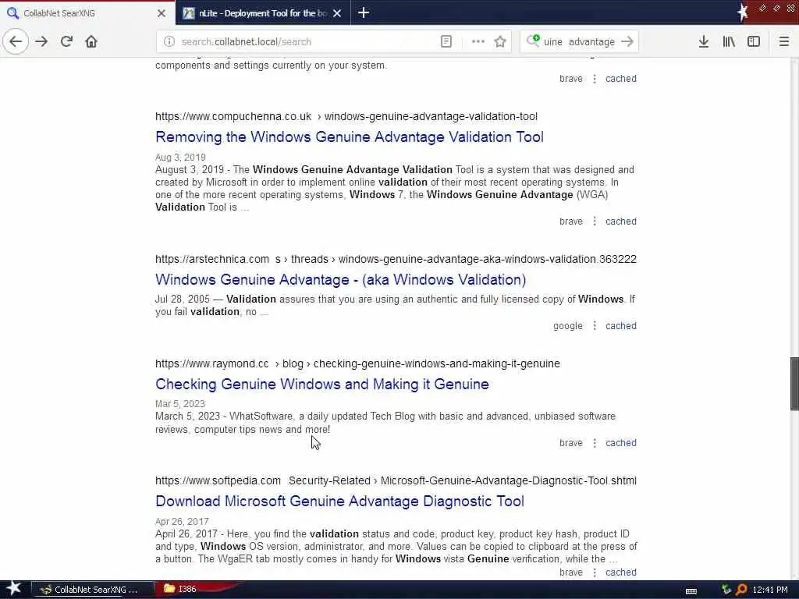Close the CollabNet SearXNG tab
Viewport: 799px width, 599px height.
pos(162,13)
